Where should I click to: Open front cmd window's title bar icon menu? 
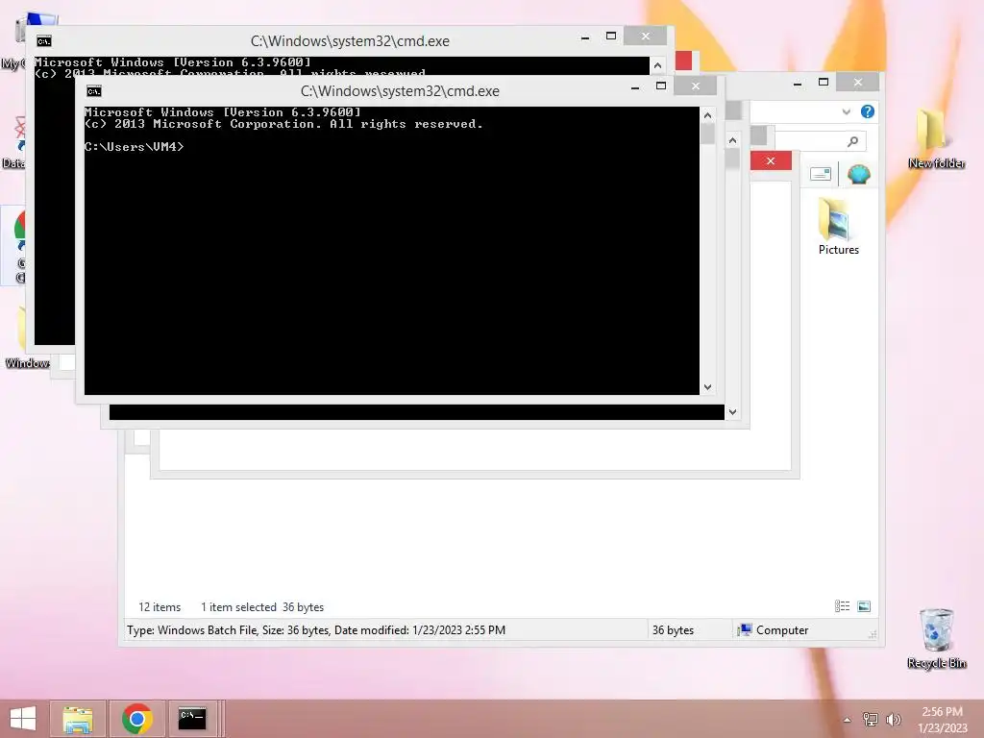[x=94, y=91]
